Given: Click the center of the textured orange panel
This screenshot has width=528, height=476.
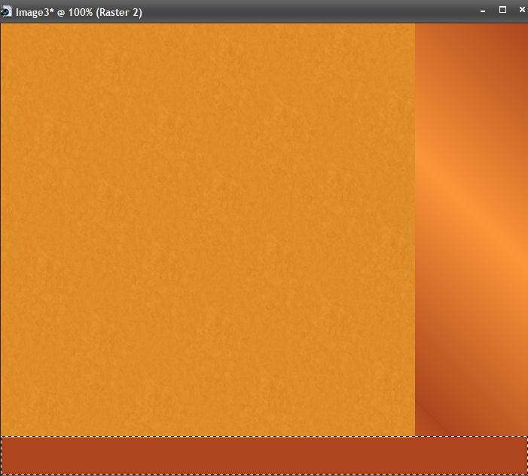Looking at the screenshot, I should coord(207,230).
